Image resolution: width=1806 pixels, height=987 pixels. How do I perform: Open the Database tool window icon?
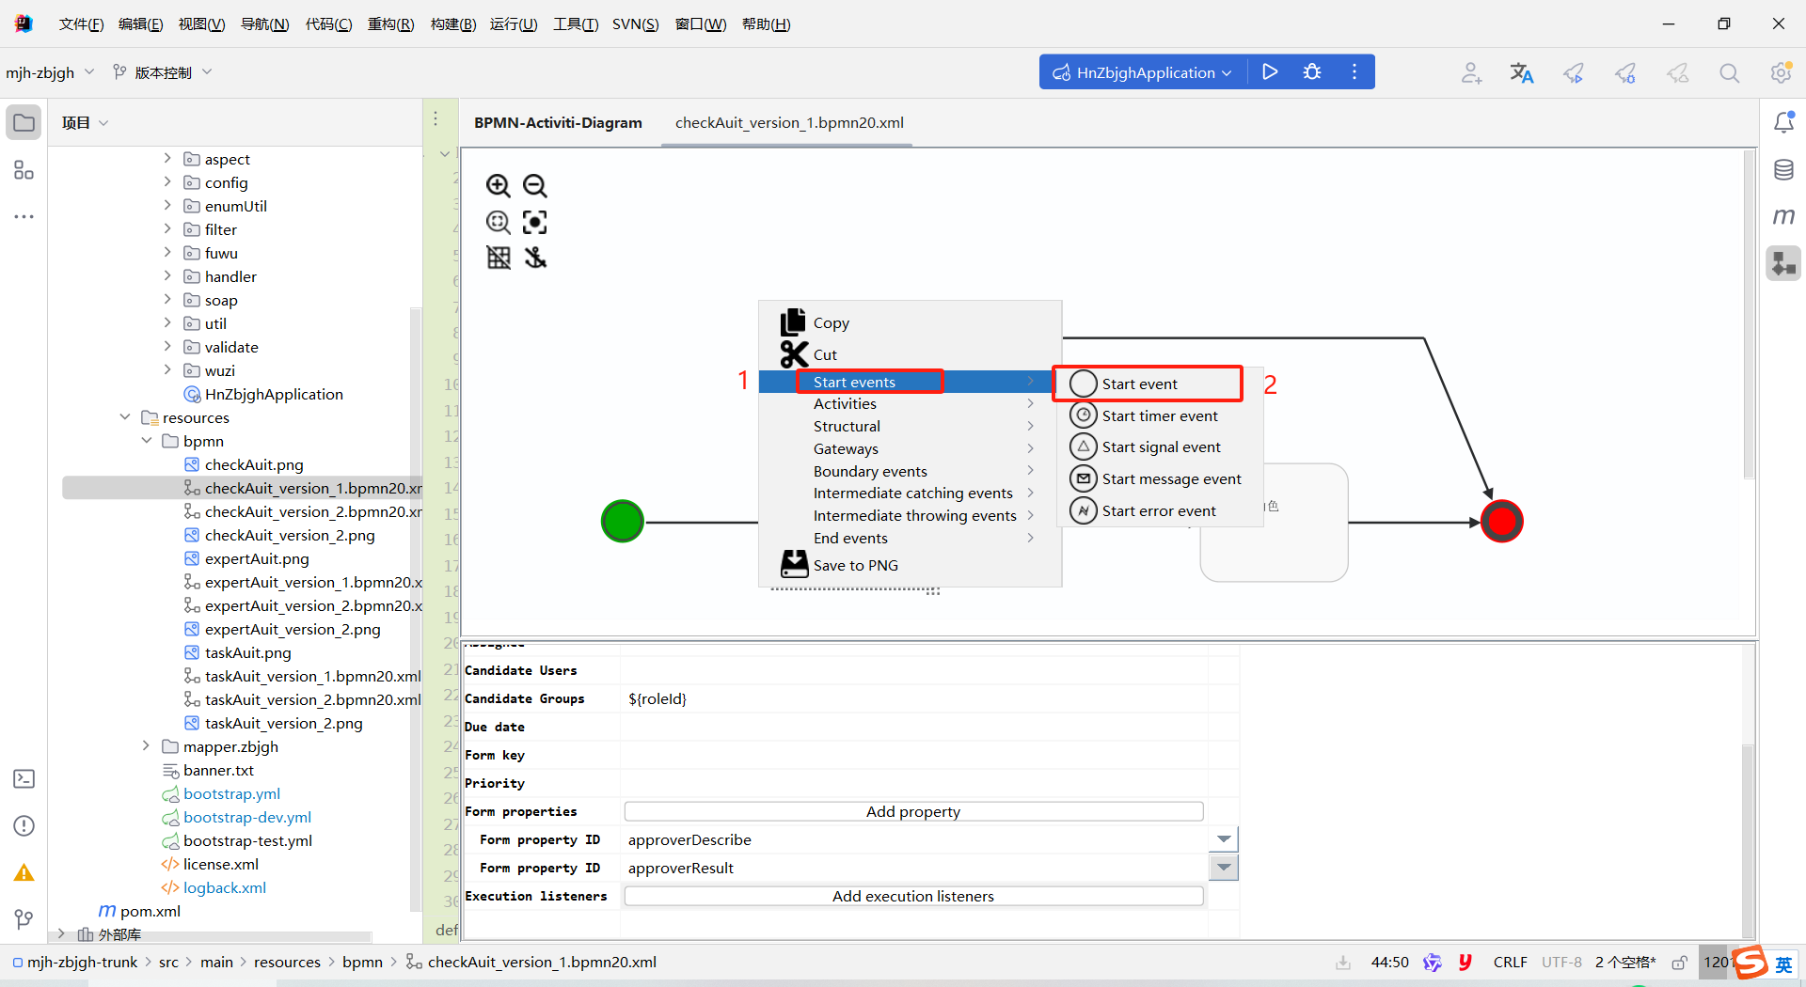tap(1783, 170)
